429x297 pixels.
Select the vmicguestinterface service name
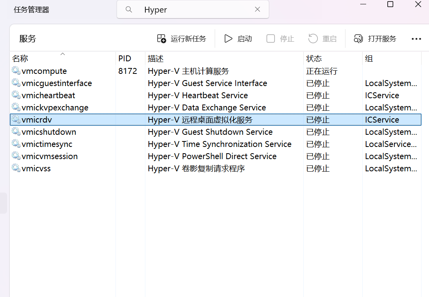tap(57, 83)
